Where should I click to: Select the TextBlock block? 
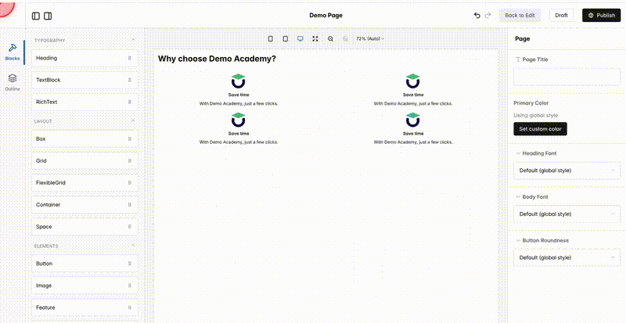(x=85, y=80)
